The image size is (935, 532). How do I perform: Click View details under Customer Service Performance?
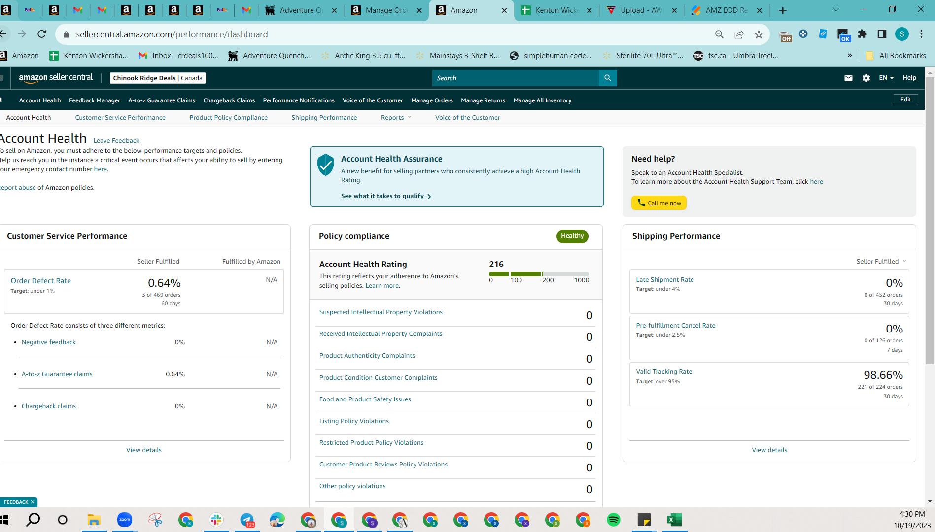pos(144,450)
